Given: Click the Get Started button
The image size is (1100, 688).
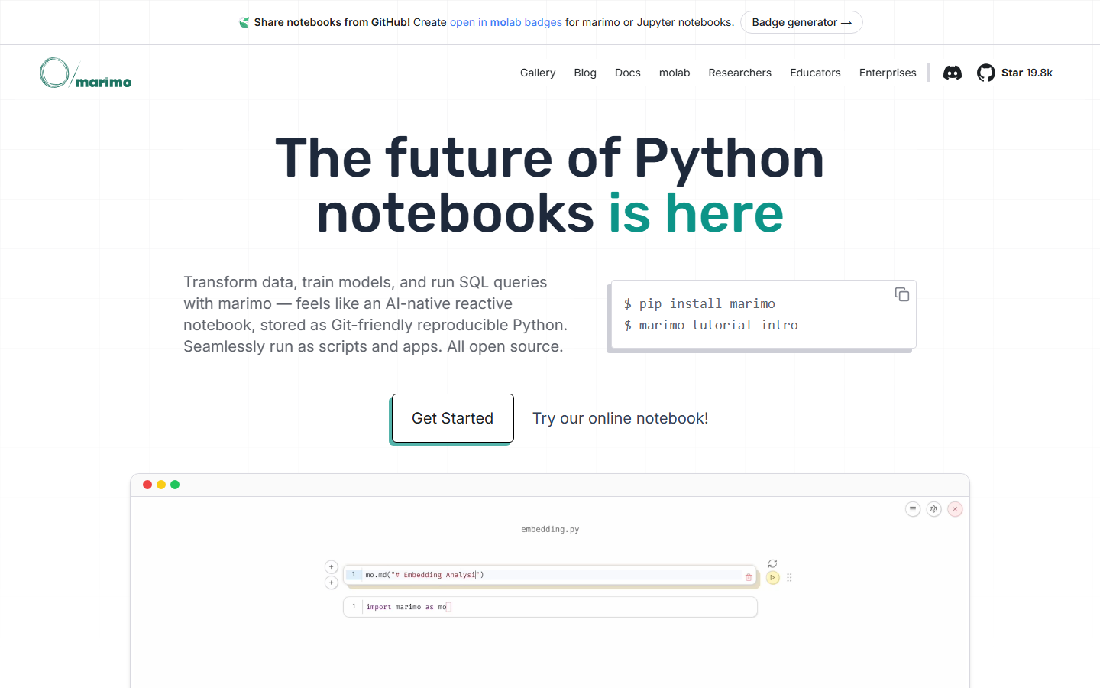Looking at the screenshot, I should (451, 418).
